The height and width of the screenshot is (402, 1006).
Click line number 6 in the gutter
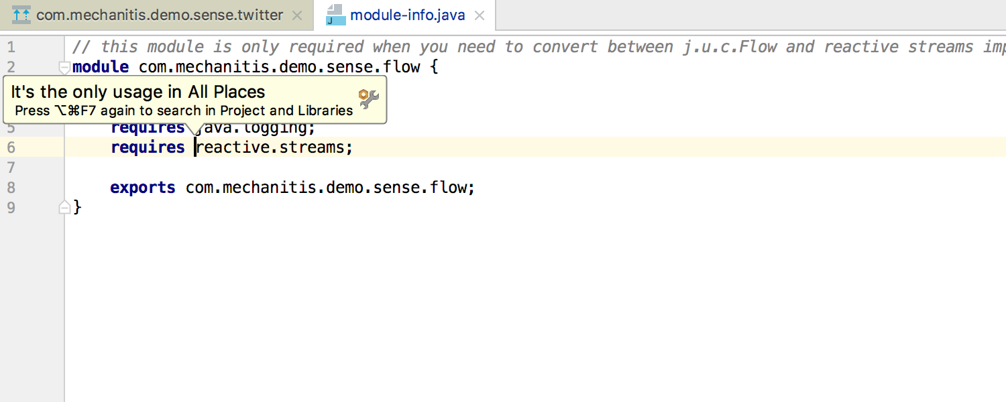click(x=11, y=147)
